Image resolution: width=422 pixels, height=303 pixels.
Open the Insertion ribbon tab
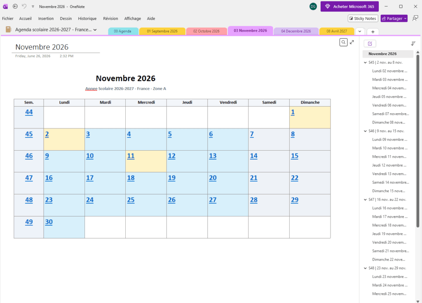tap(46, 19)
